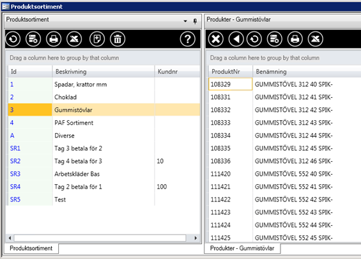The width and height of the screenshot is (361, 259).
Task: Open help question mark icon
Action: (x=188, y=39)
